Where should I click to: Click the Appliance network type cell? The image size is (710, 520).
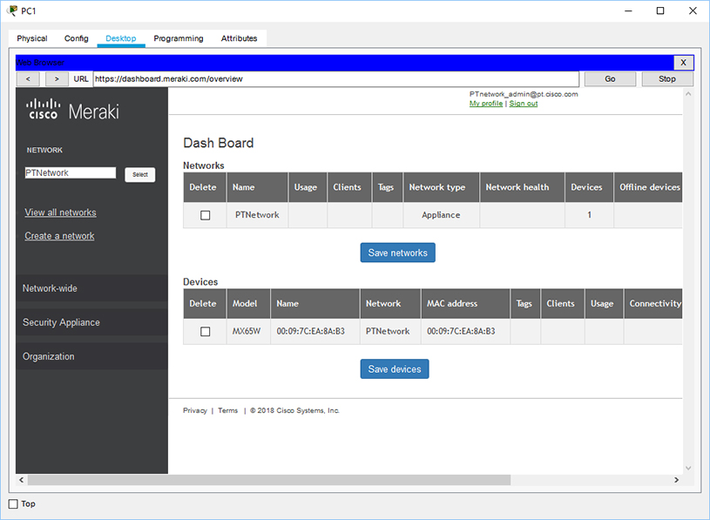pyautogui.click(x=441, y=215)
